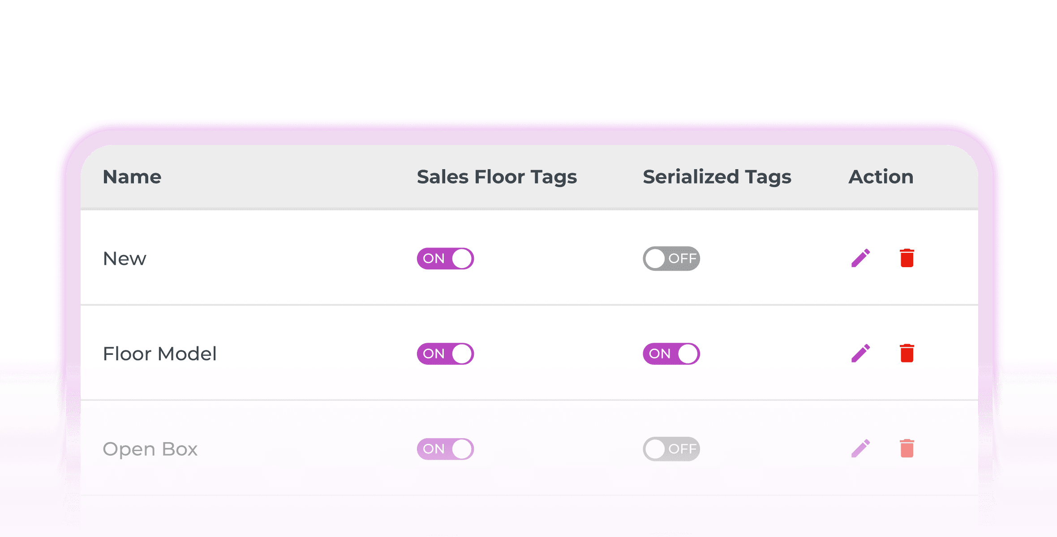Screen dimensions: 1057x537
Task: Click trash icon for Floor Model
Action: (x=907, y=354)
